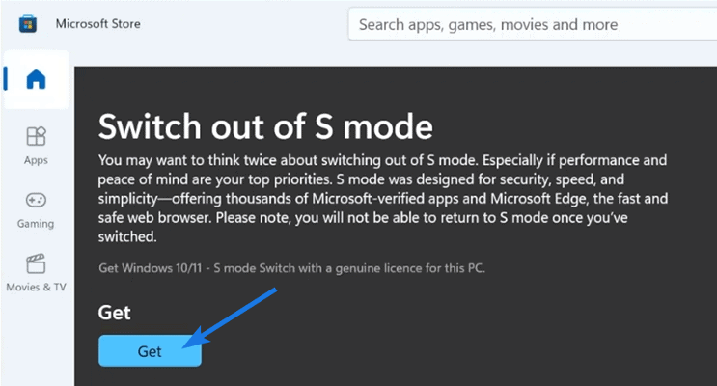Click the Microsoft Store logo icon
This screenshot has height=386, width=717.
[28, 23]
